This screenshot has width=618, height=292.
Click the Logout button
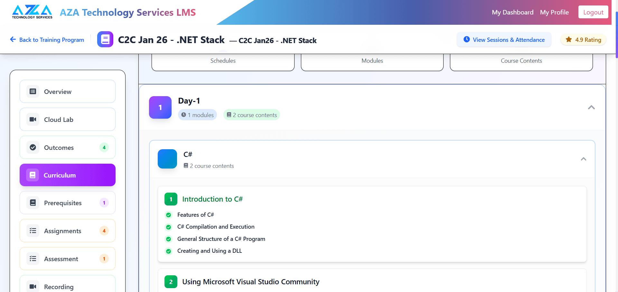[x=593, y=12]
